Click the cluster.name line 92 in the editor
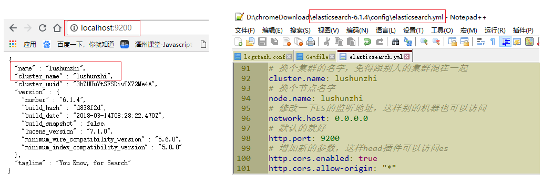The image size is (553, 193). pyautogui.click(x=323, y=78)
